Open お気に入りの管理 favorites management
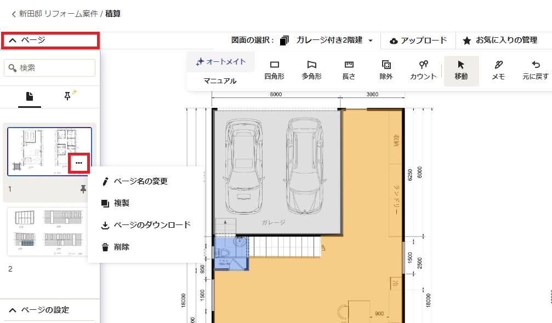552x323 pixels. tap(500, 41)
